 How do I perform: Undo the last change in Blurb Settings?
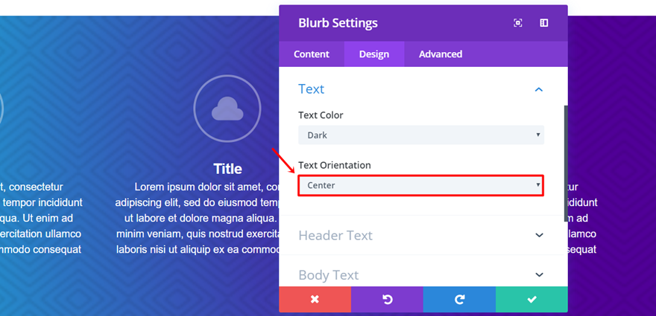[387, 299]
